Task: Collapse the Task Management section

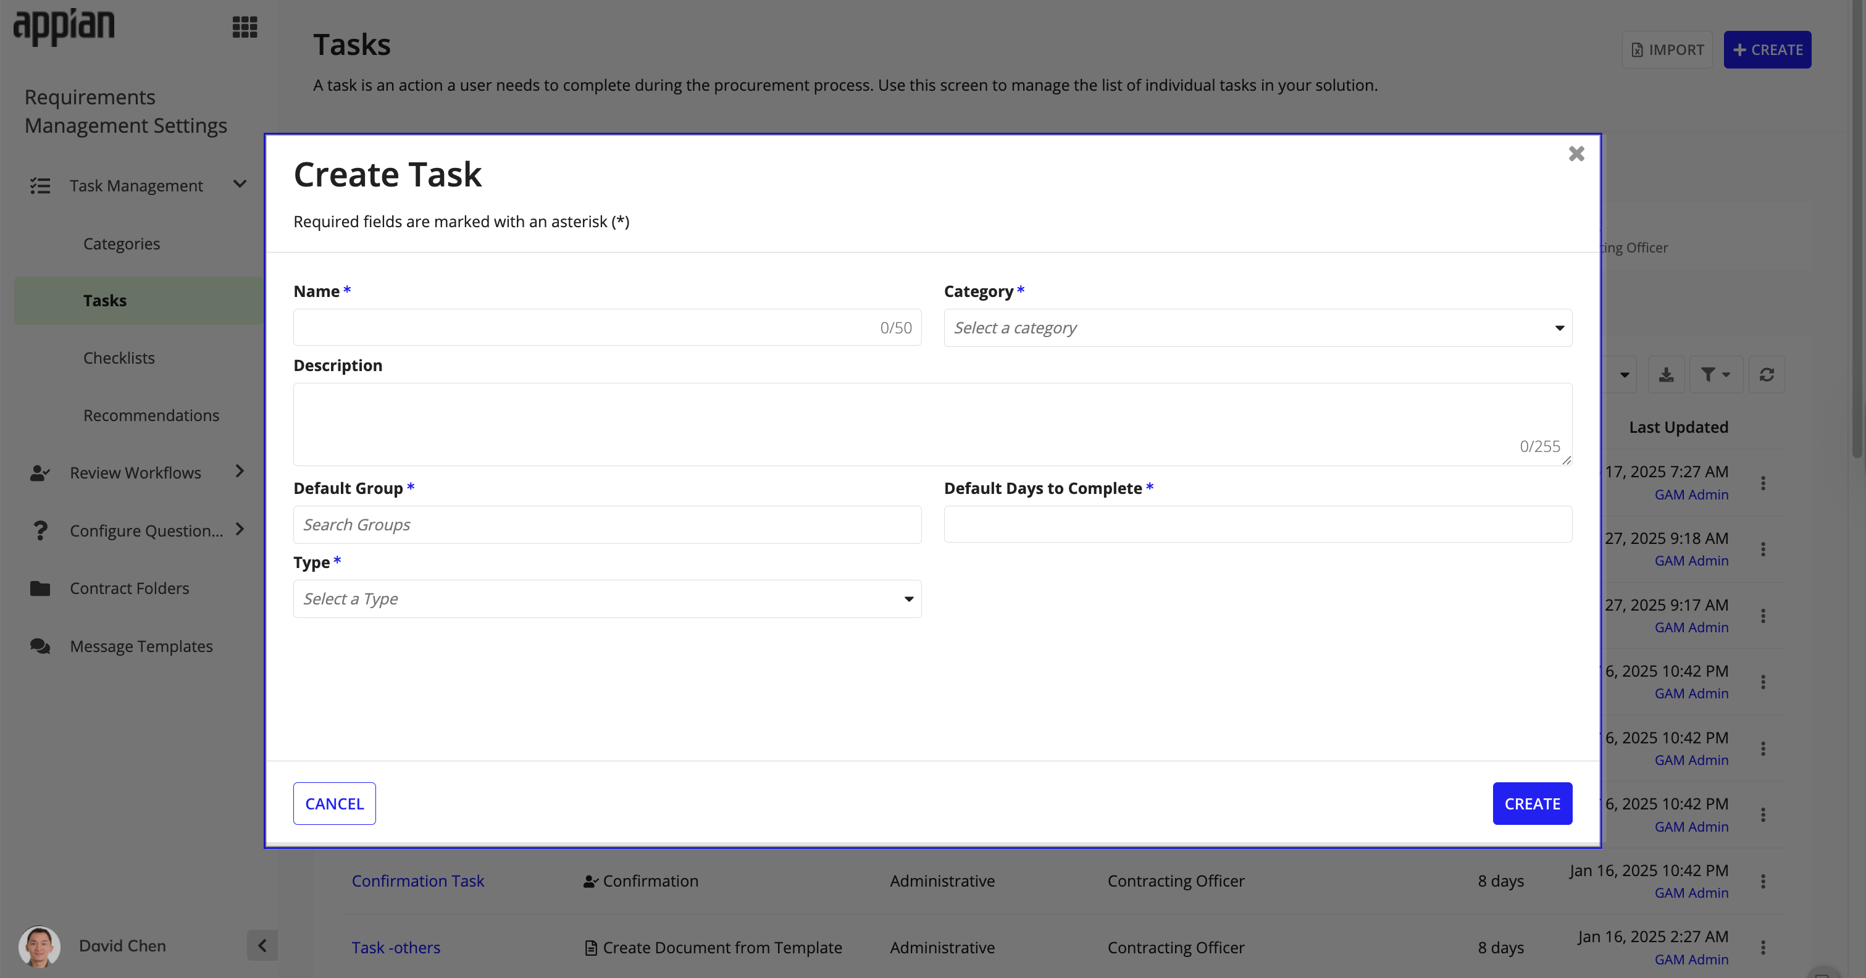Action: (x=240, y=185)
